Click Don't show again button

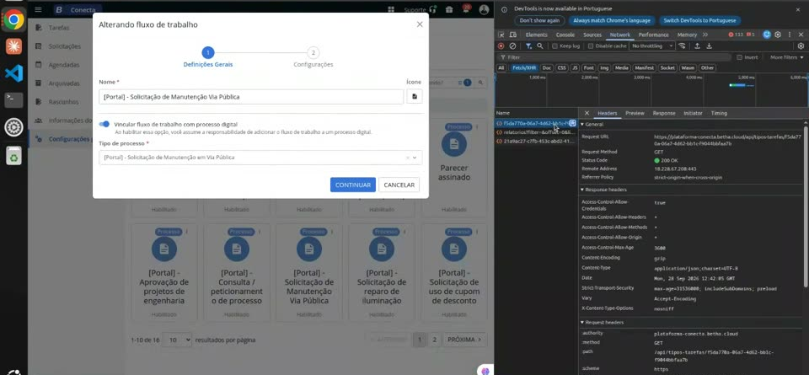(539, 20)
